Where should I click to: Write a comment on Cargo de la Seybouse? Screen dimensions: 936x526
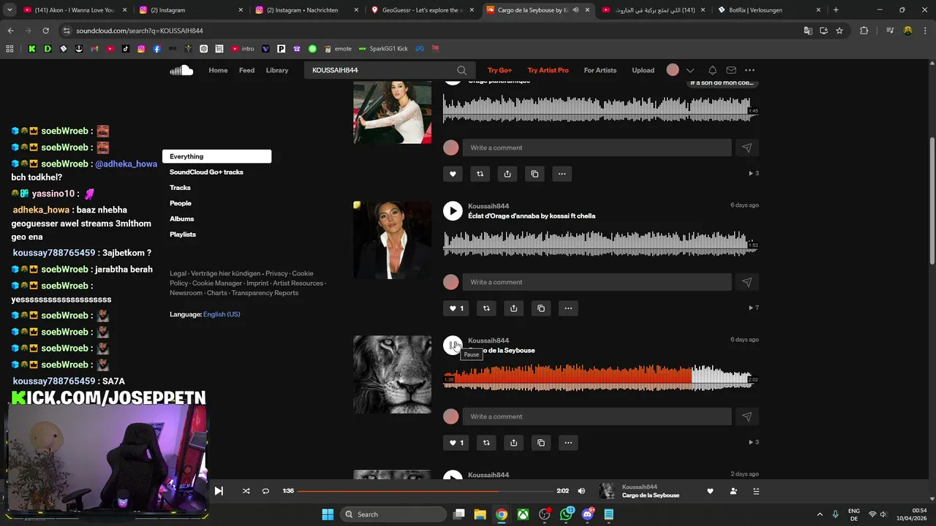(x=597, y=416)
